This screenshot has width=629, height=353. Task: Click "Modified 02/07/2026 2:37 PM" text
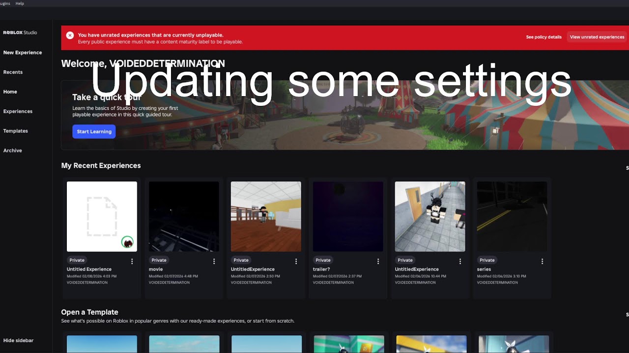pyautogui.click(x=337, y=276)
